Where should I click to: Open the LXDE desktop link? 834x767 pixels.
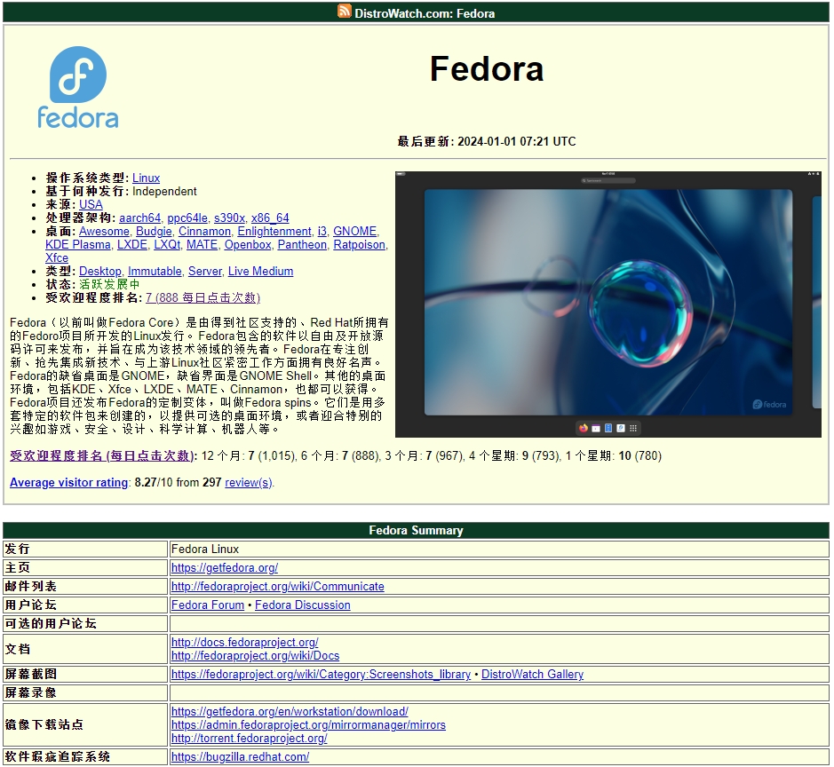[x=132, y=244]
